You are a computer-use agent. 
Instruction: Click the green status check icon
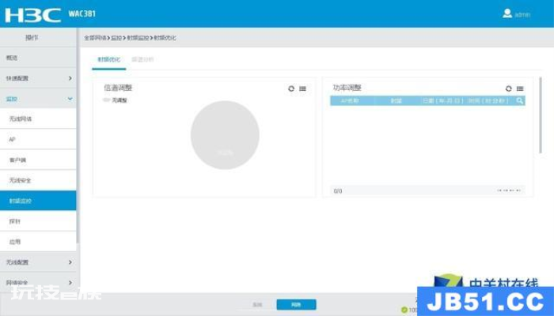click(x=404, y=310)
